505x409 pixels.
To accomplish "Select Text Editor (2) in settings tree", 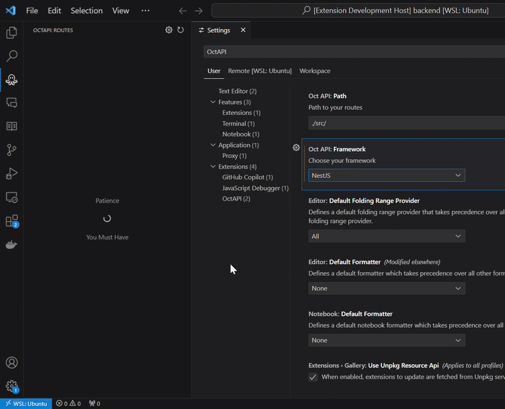I will [237, 91].
